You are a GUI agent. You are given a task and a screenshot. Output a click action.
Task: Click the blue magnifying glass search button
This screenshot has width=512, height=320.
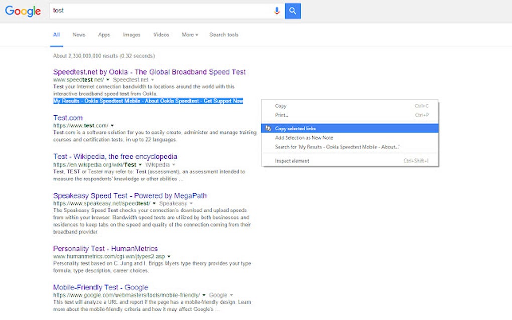[293, 10]
